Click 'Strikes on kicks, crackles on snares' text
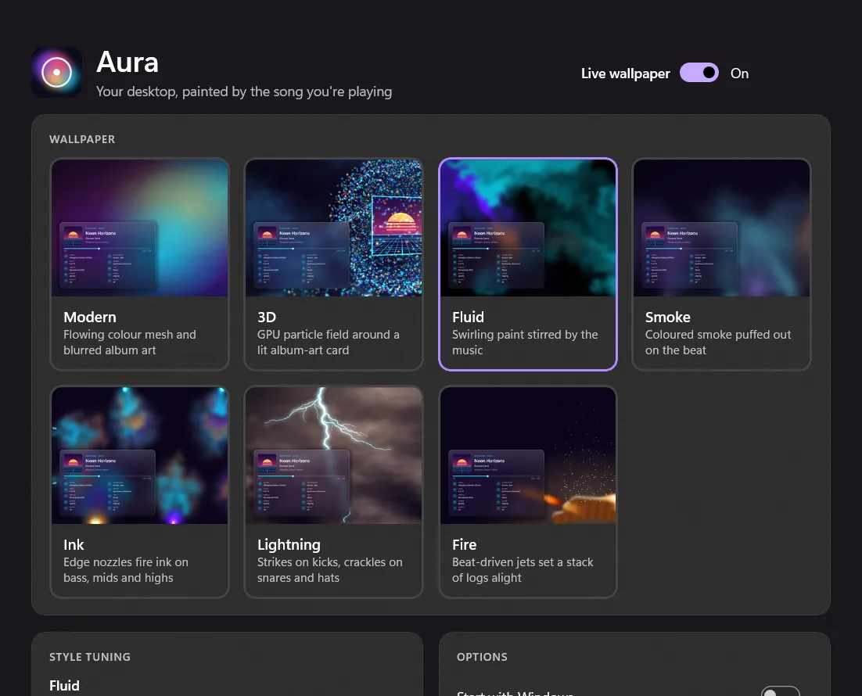The width and height of the screenshot is (862, 696). point(330,569)
